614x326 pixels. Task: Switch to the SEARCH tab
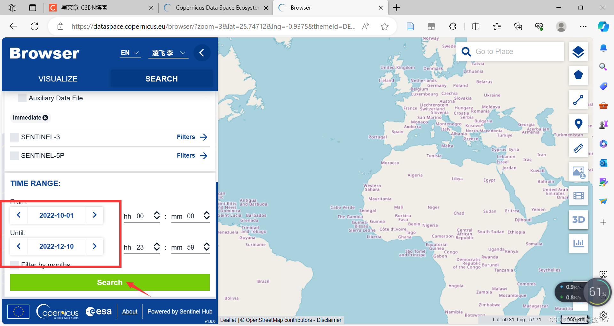pyautogui.click(x=161, y=79)
